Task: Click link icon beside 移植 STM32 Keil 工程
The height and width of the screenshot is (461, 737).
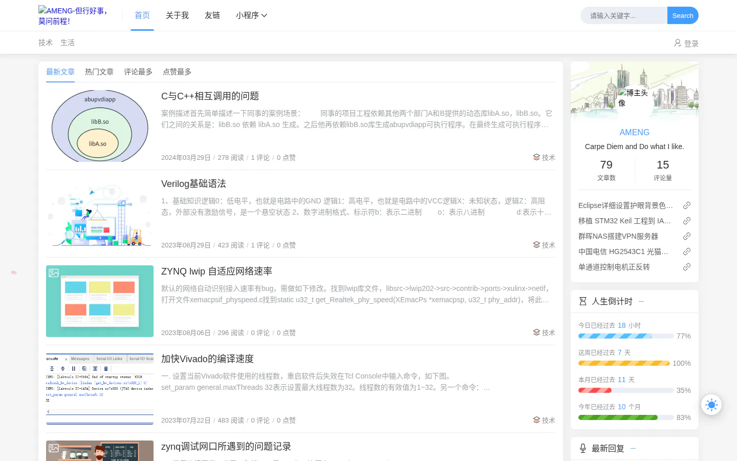Action: (687, 221)
